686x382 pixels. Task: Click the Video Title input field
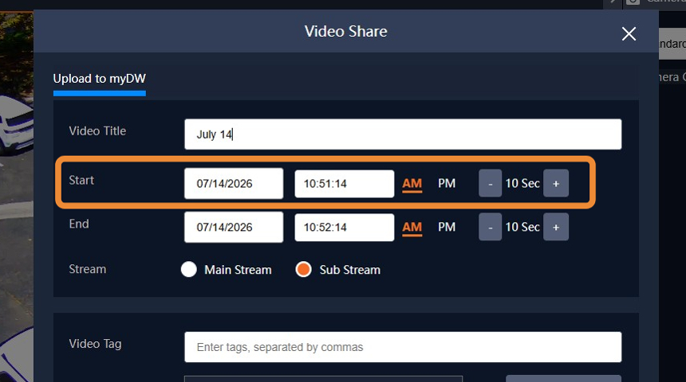tap(403, 134)
